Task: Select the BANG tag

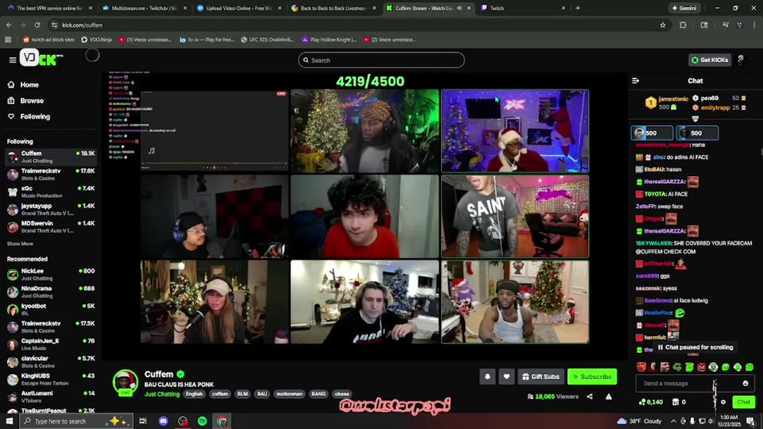Action: [318, 394]
